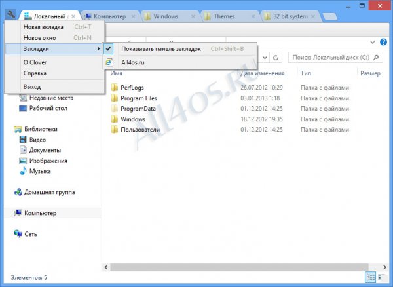Select the Windows folder icon in list

click(115, 119)
